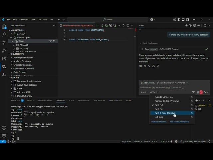213x160 pixels.
Task: Toggle the secondary side bar
Action: pyautogui.click(x=188, y=20)
